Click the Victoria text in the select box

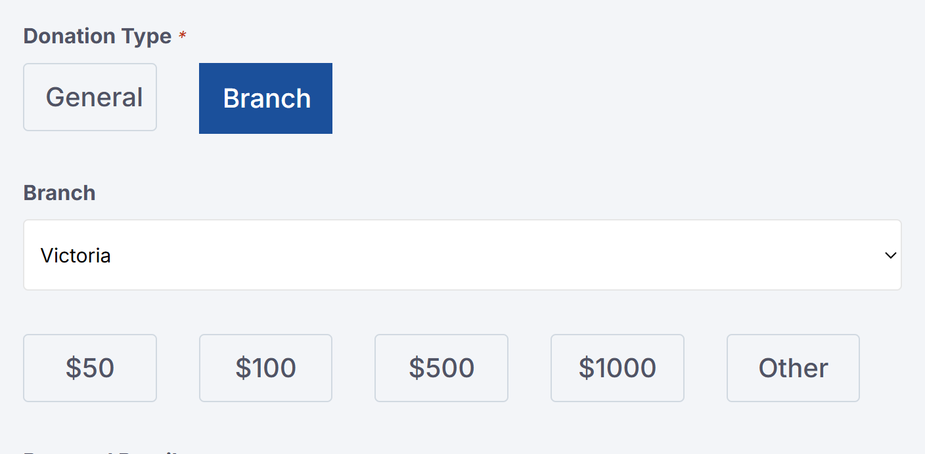click(76, 255)
